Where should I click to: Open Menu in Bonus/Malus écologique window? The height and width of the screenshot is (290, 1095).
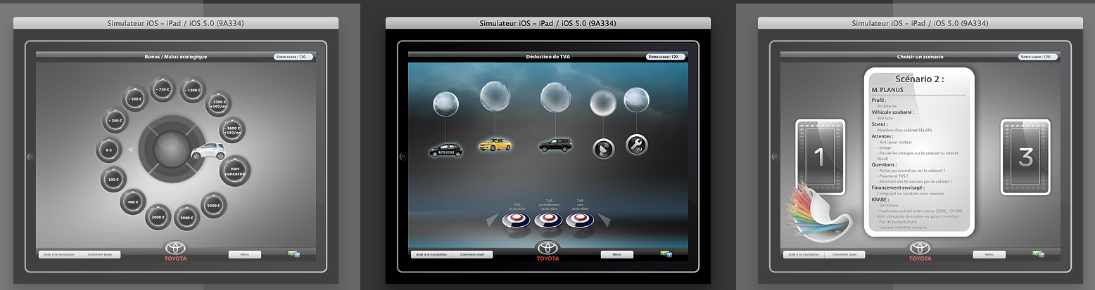pyautogui.click(x=244, y=255)
